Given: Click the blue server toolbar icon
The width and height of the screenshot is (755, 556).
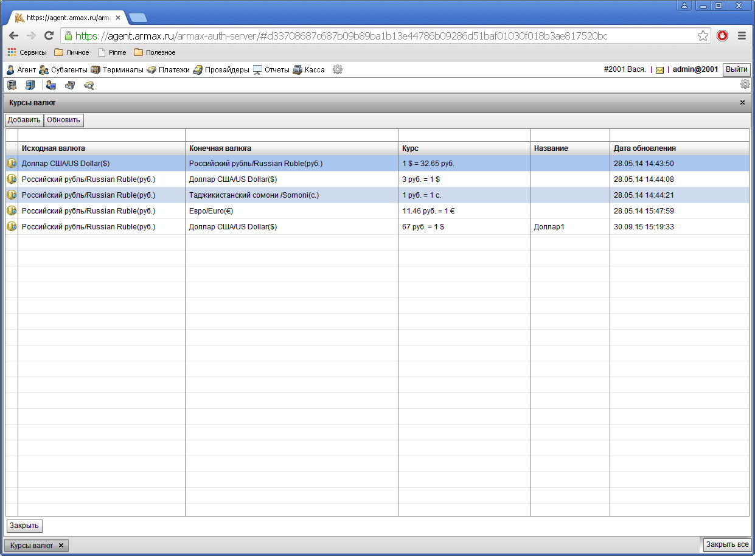Looking at the screenshot, I should click(30, 85).
